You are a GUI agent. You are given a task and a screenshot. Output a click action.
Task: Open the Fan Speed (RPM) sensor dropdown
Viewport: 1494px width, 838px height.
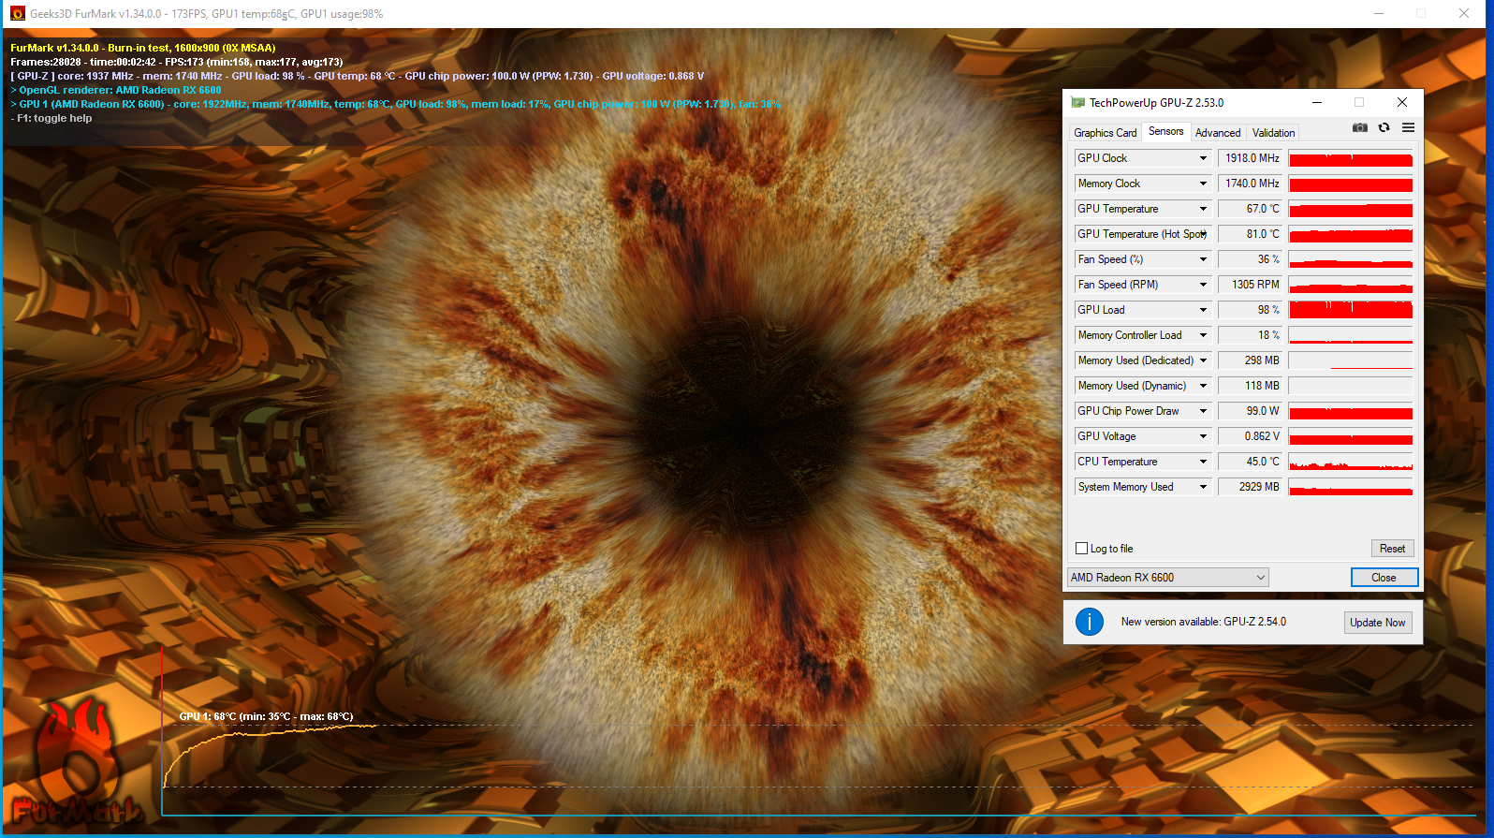tap(1203, 285)
